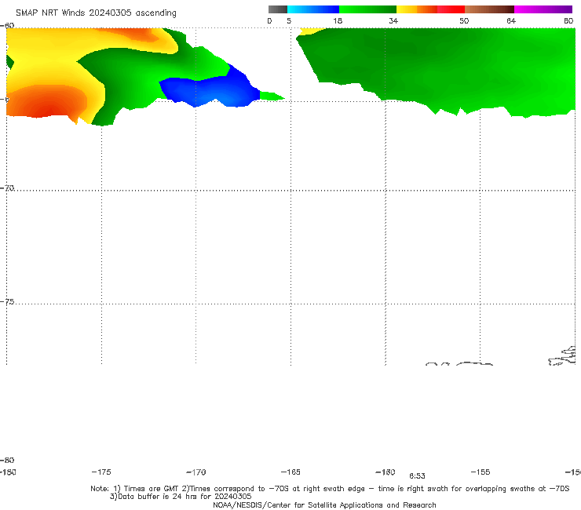Viewport: 581px width, 510px height.
Task: Click the swath time label '6:53'
Action: [x=417, y=476]
